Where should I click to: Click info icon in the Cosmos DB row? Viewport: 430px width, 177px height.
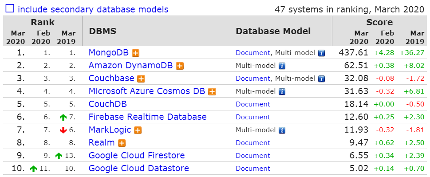coord(282,92)
